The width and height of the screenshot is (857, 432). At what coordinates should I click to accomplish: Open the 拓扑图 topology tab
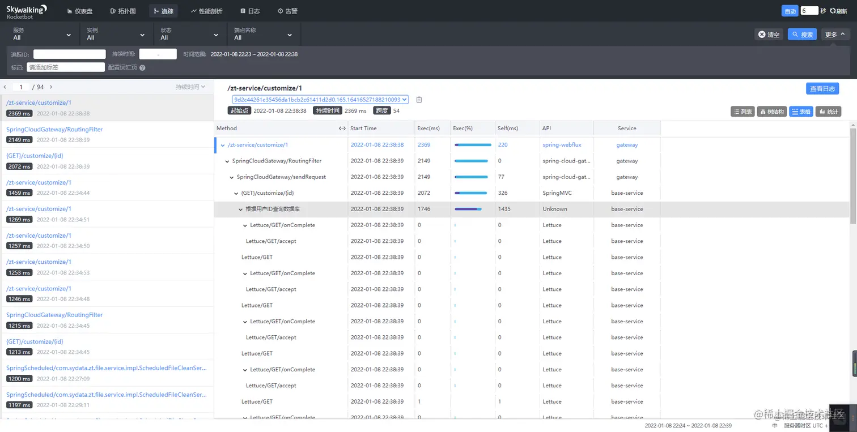(123, 11)
